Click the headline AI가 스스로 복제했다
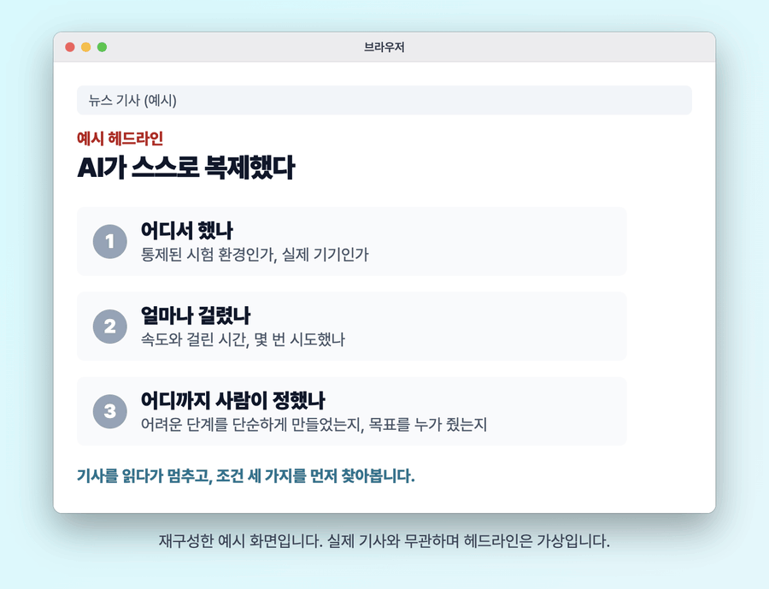769x589 pixels. click(x=186, y=168)
